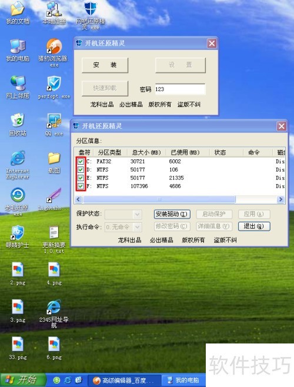The width and height of the screenshot is (294, 387).
Task: Click the 启动保护 button
Action: [214, 214]
